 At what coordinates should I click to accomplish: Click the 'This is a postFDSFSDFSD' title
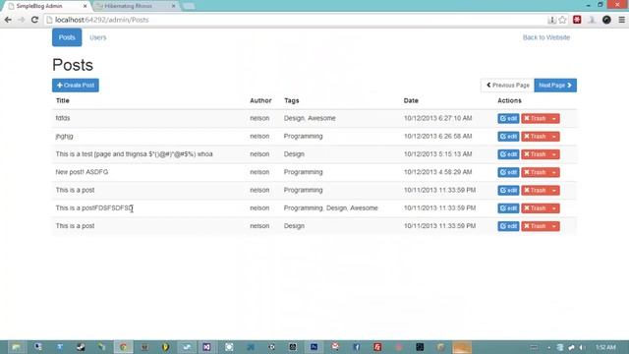94,207
